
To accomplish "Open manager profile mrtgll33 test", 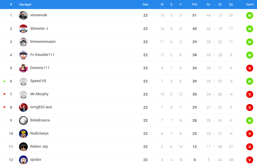I will pyautogui.click(x=41, y=107).
